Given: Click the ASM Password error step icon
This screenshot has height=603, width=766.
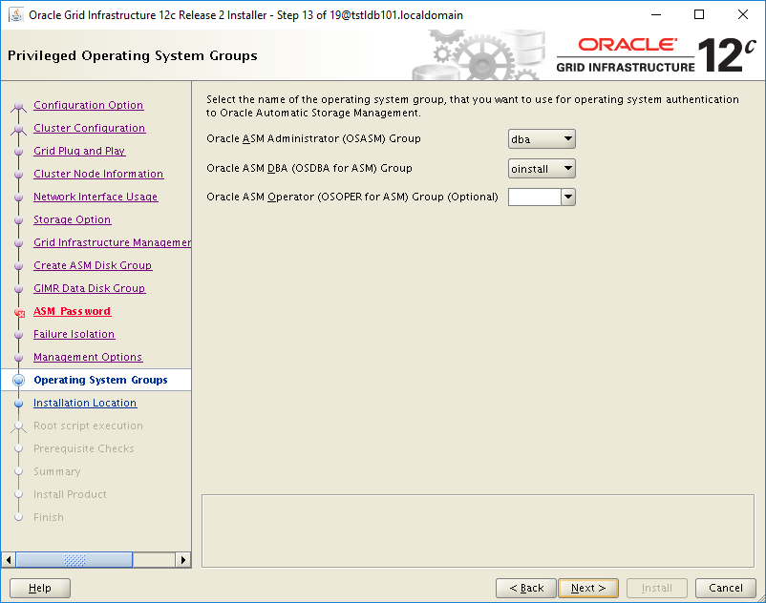Looking at the screenshot, I should 19,313.
